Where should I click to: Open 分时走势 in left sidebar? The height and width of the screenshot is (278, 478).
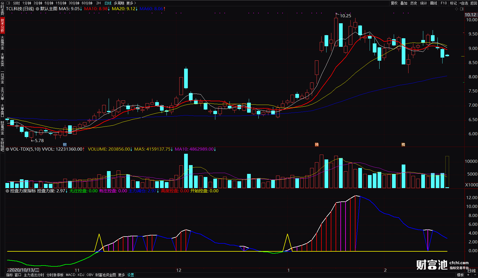click(x=2, y=9)
